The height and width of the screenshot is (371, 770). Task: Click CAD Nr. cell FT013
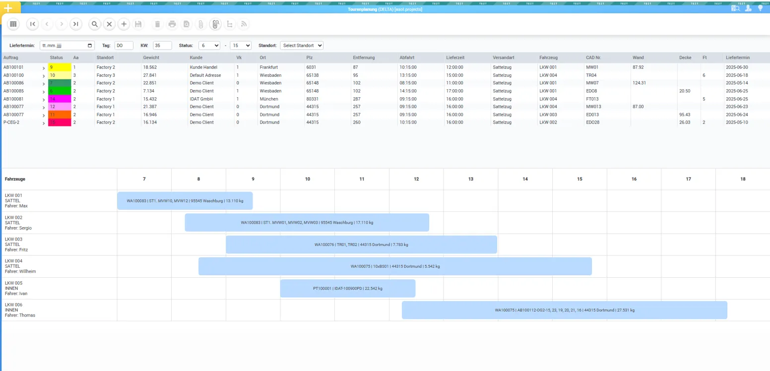pos(592,99)
